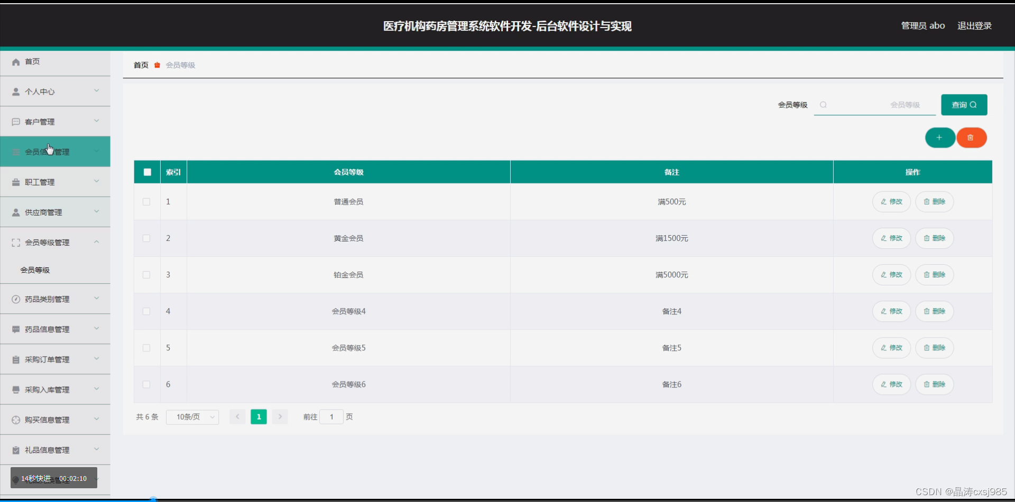The image size is (1015, 502).
Task: Click the 职工管理 briefcase icon
Action: (16, 182)
